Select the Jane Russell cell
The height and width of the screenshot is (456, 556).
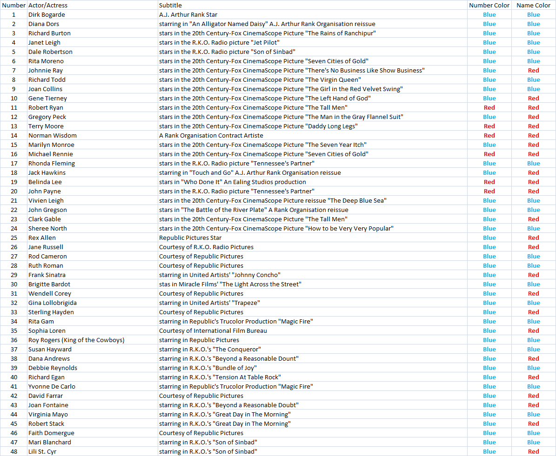coord(93,247)
